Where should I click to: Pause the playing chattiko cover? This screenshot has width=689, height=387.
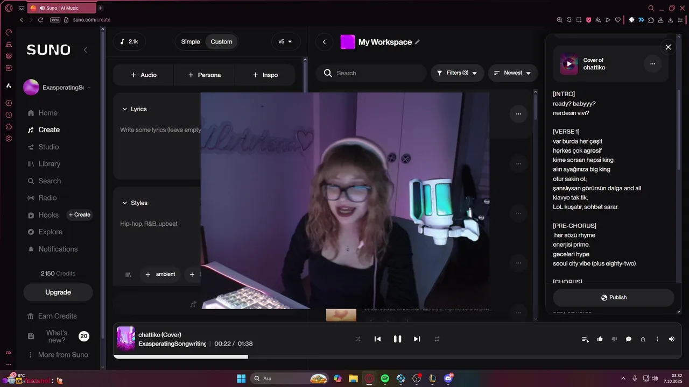(x=397, y=339)
